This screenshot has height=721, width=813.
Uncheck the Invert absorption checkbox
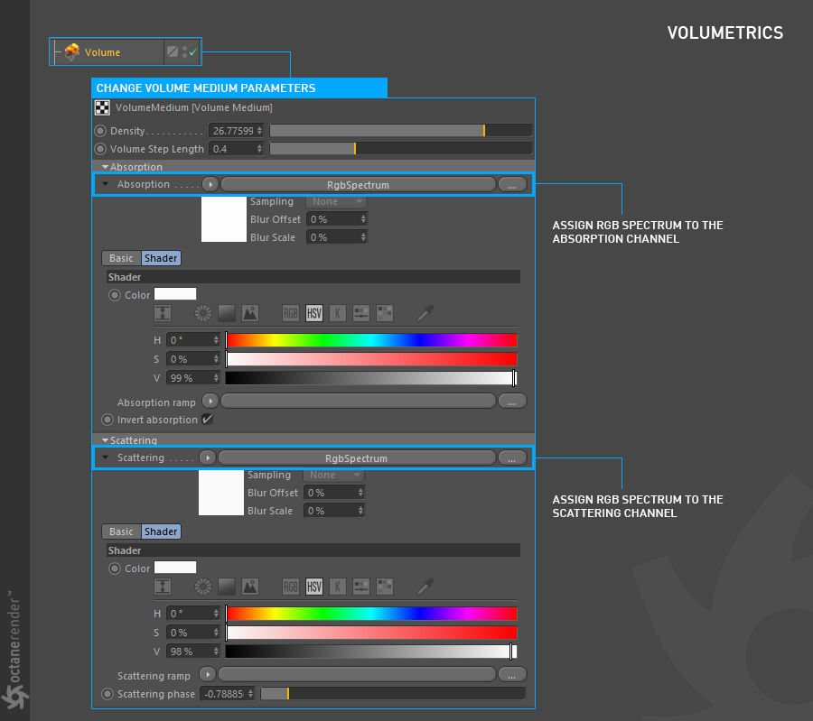pyautogui.click(x=208, y=420)
